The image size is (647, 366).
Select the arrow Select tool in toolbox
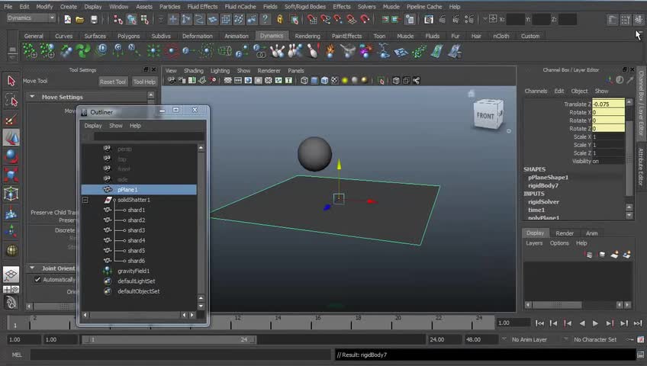pos(11,81)
